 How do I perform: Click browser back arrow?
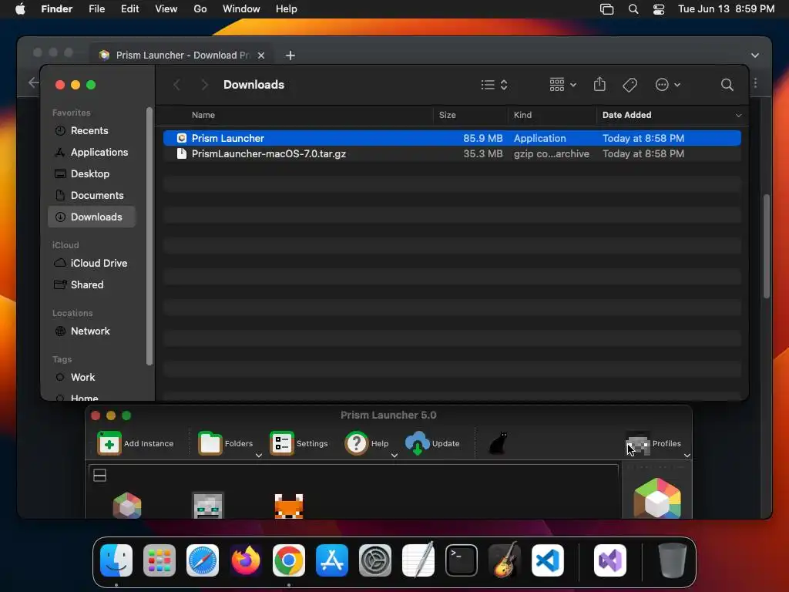[32, 82]
